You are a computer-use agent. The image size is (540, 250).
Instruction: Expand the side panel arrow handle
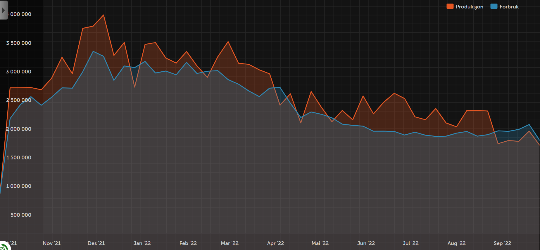(4, 10)
